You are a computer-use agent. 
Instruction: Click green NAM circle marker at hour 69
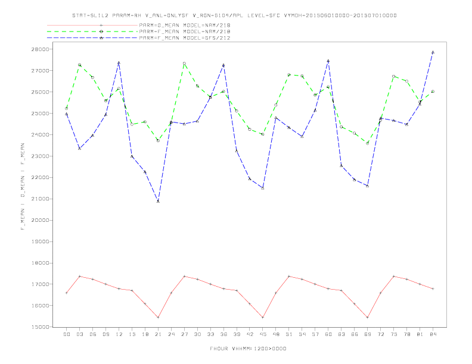tap(367, 143)
